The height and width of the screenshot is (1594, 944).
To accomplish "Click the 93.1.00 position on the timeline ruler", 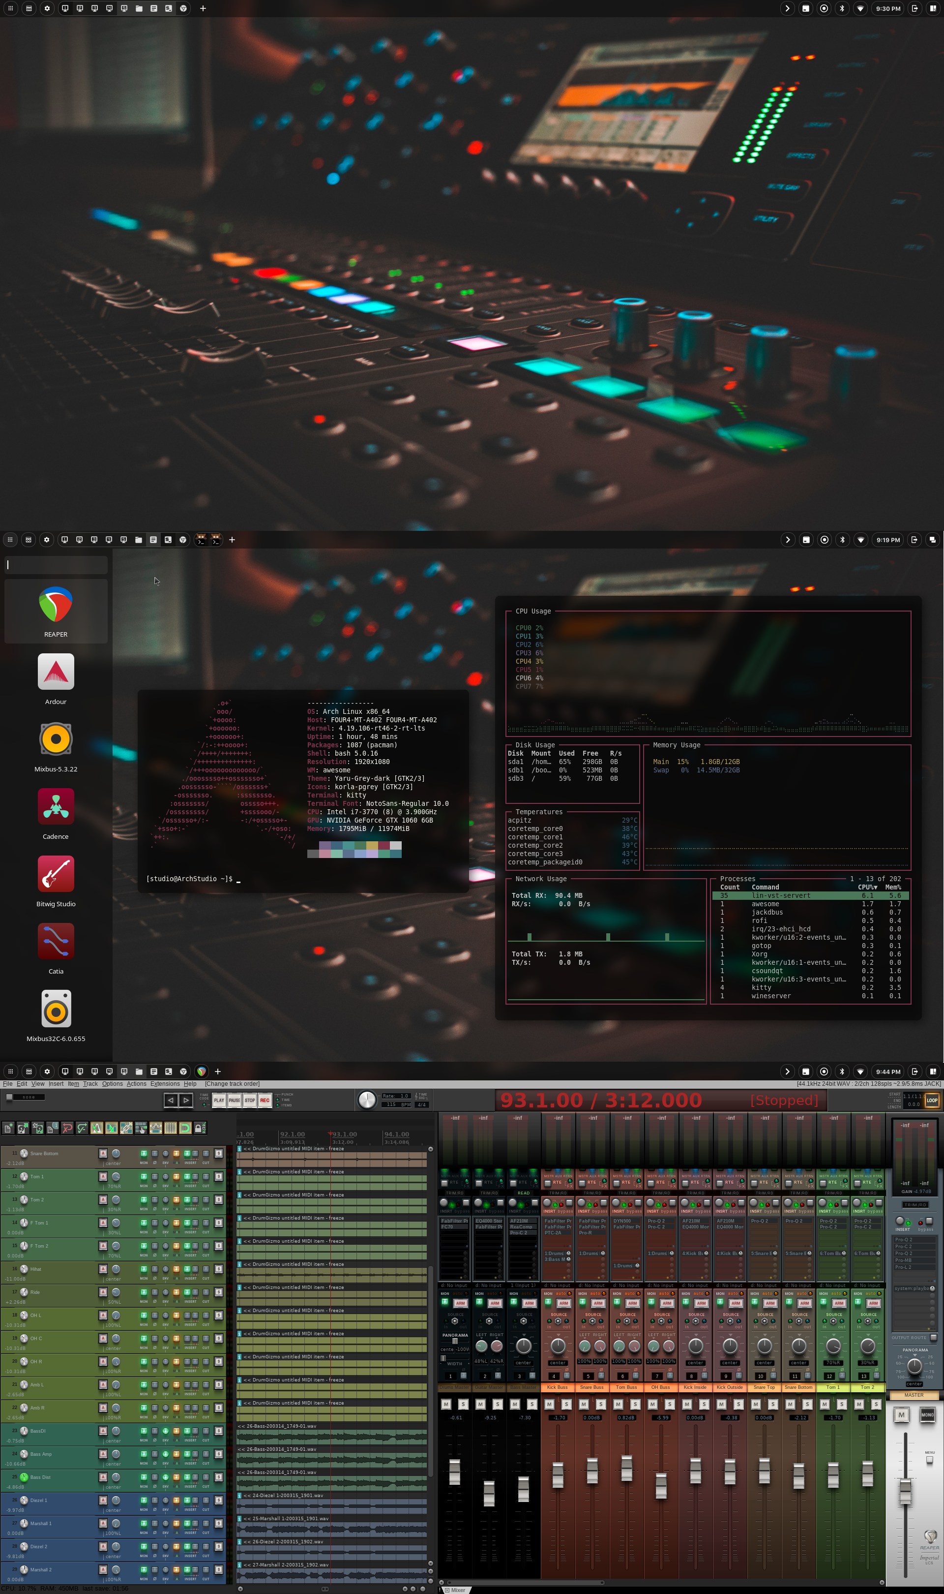I will click(344, 1134).
